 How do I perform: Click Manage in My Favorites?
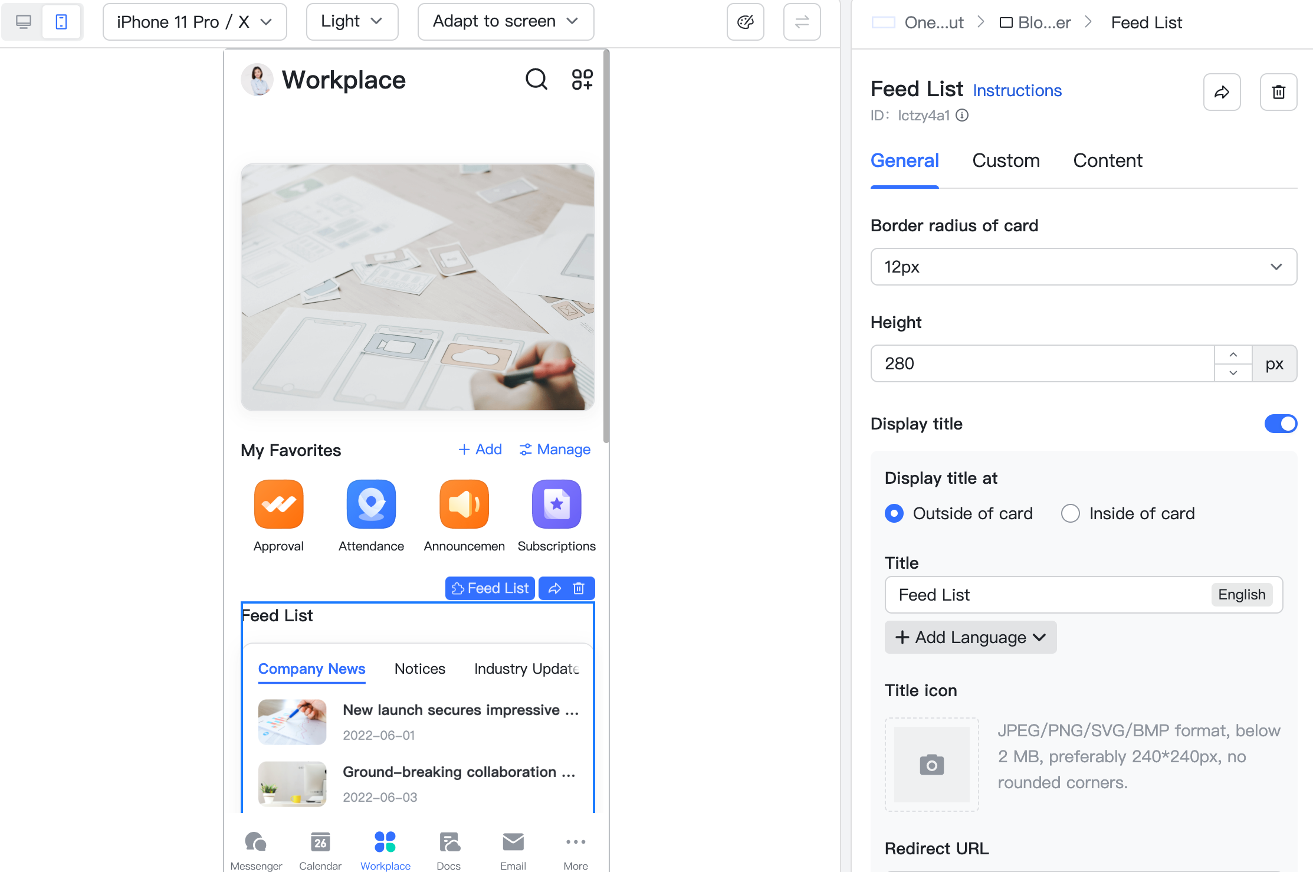554,449
